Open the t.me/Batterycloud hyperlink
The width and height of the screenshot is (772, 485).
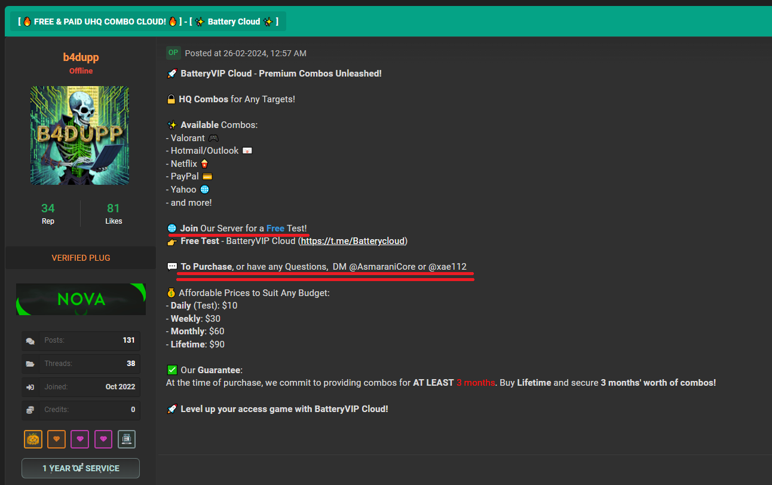353,241
